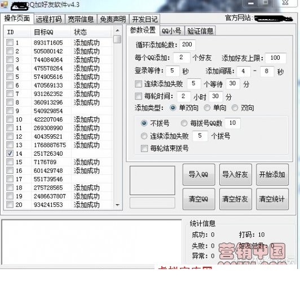300x282 pixels.
Task: Minimize the QQ加好友软件 window
Action: click(251, 3)
